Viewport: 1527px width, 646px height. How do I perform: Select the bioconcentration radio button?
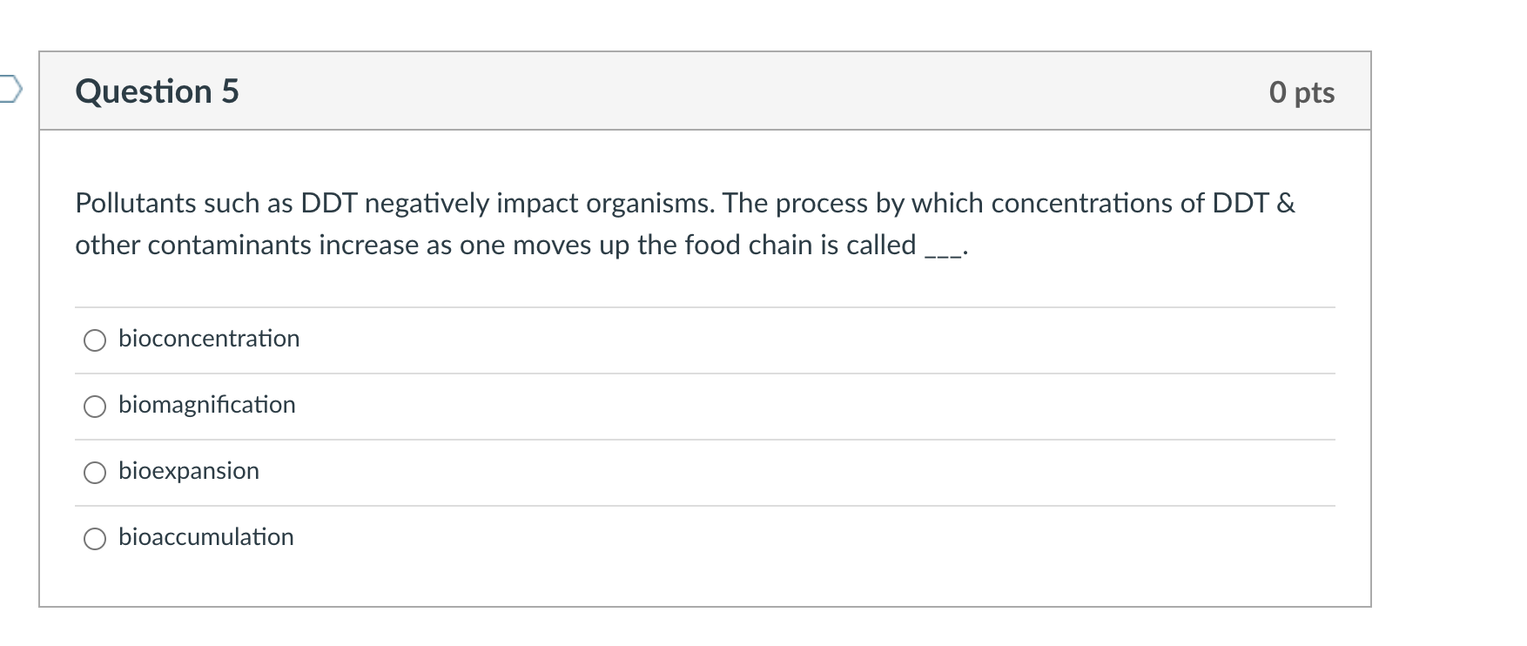click(x=95, y=340)
